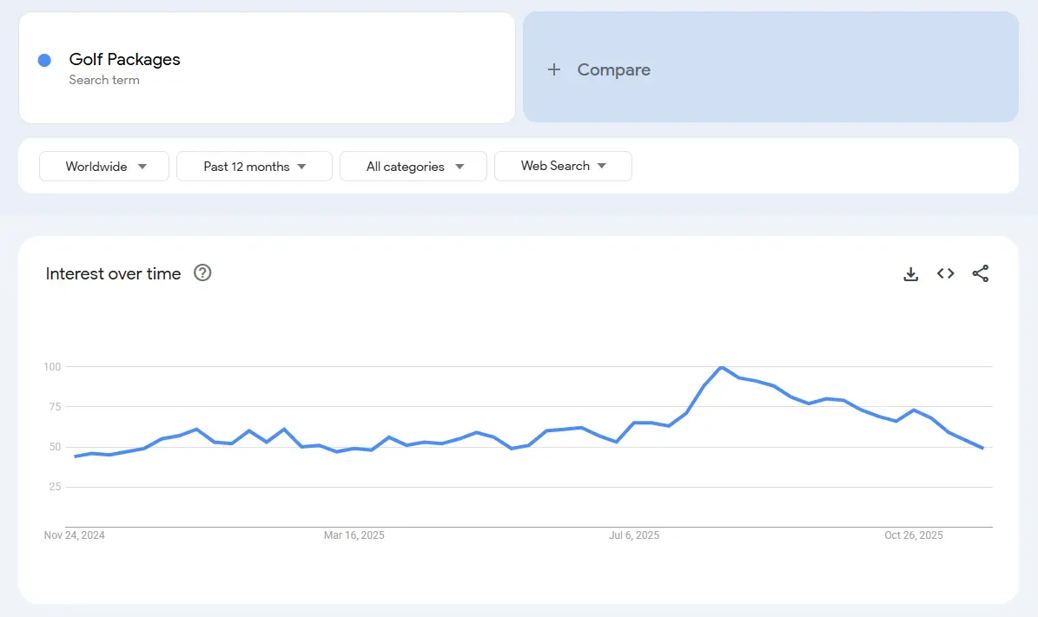Viewport: 1038px width, 617px height.
Task: Click the rightmost end of the trend line
Action: point(982,448)
